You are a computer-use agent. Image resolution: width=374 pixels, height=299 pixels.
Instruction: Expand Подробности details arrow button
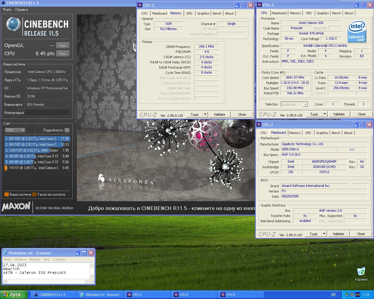(x=67, y=130)
